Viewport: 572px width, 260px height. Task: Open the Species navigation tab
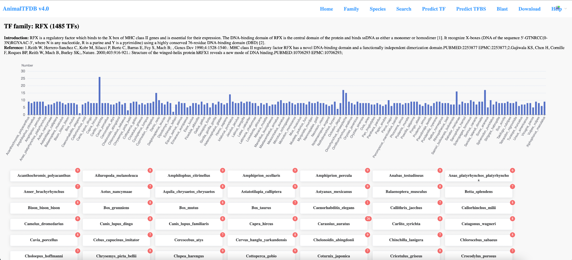[378, 9]
